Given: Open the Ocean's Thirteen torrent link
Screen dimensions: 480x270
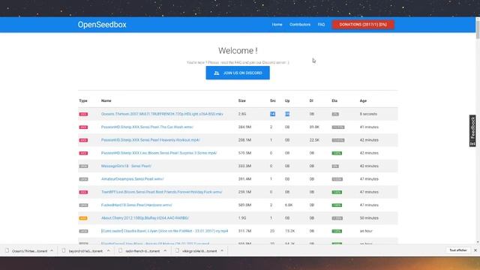Looking at the screenshot, I should click(162, 114).
